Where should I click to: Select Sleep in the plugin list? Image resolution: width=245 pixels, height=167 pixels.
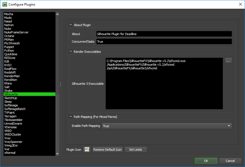[x=30, y=102]
